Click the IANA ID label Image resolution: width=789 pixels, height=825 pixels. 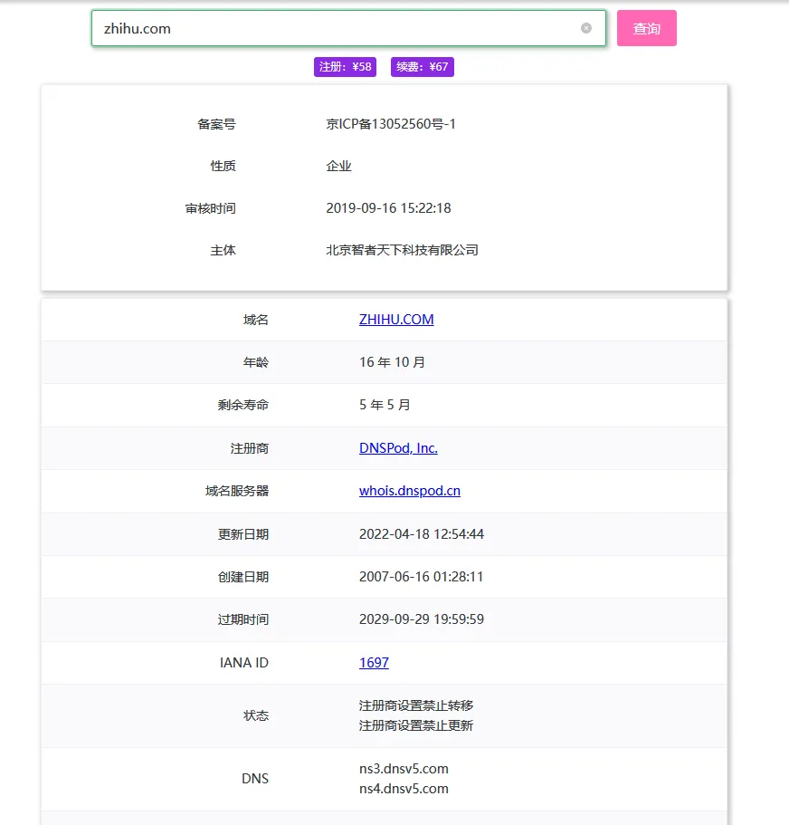click(244, 662)
